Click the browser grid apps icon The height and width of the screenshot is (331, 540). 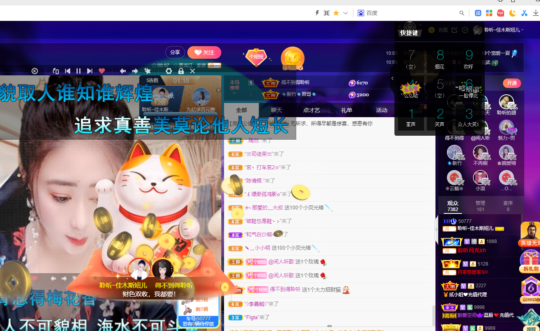click(327, 13)
